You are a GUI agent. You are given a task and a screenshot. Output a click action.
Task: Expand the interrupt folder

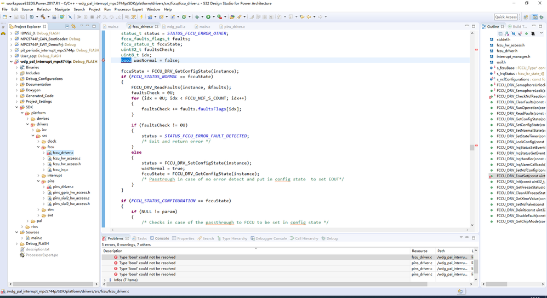[x=38, y=176]
